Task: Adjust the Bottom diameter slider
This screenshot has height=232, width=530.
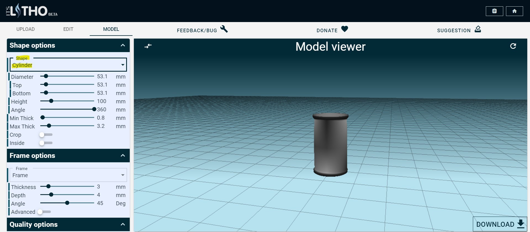Action: point(67,93)
